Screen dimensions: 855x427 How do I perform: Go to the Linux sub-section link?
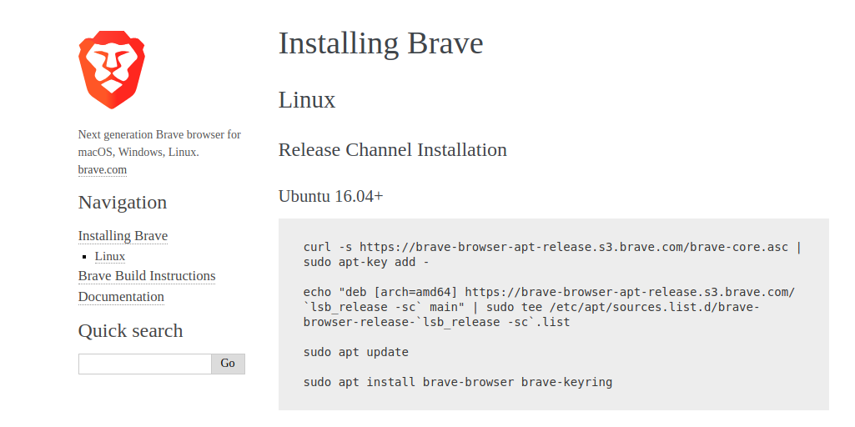tap(110, 256)
